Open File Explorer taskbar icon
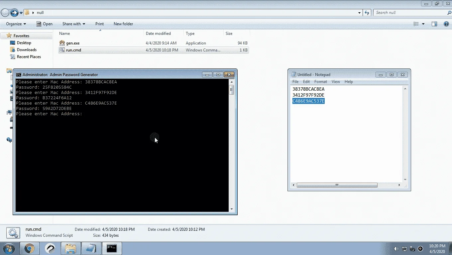 [x=70, y=248]
